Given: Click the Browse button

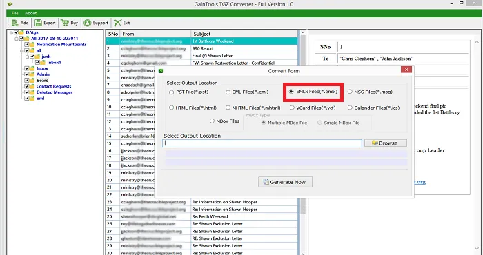Looking at the screenshot, I should (385, 143).
